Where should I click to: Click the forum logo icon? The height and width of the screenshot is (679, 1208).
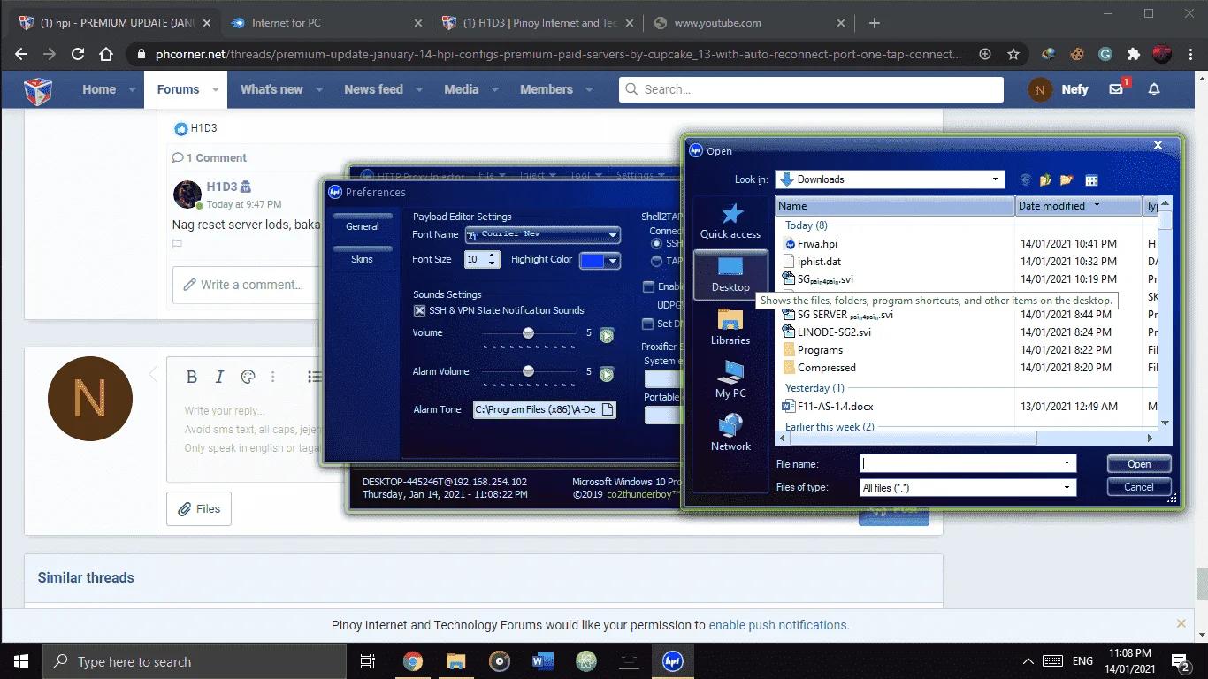coord(36,89)
